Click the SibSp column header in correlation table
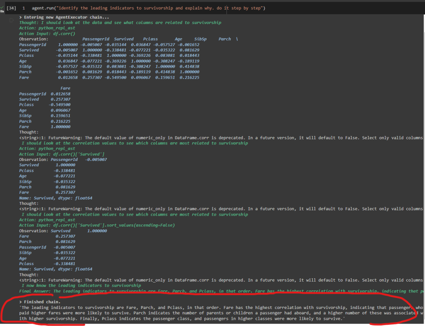425x326 pixels. [x=201, y=39]
